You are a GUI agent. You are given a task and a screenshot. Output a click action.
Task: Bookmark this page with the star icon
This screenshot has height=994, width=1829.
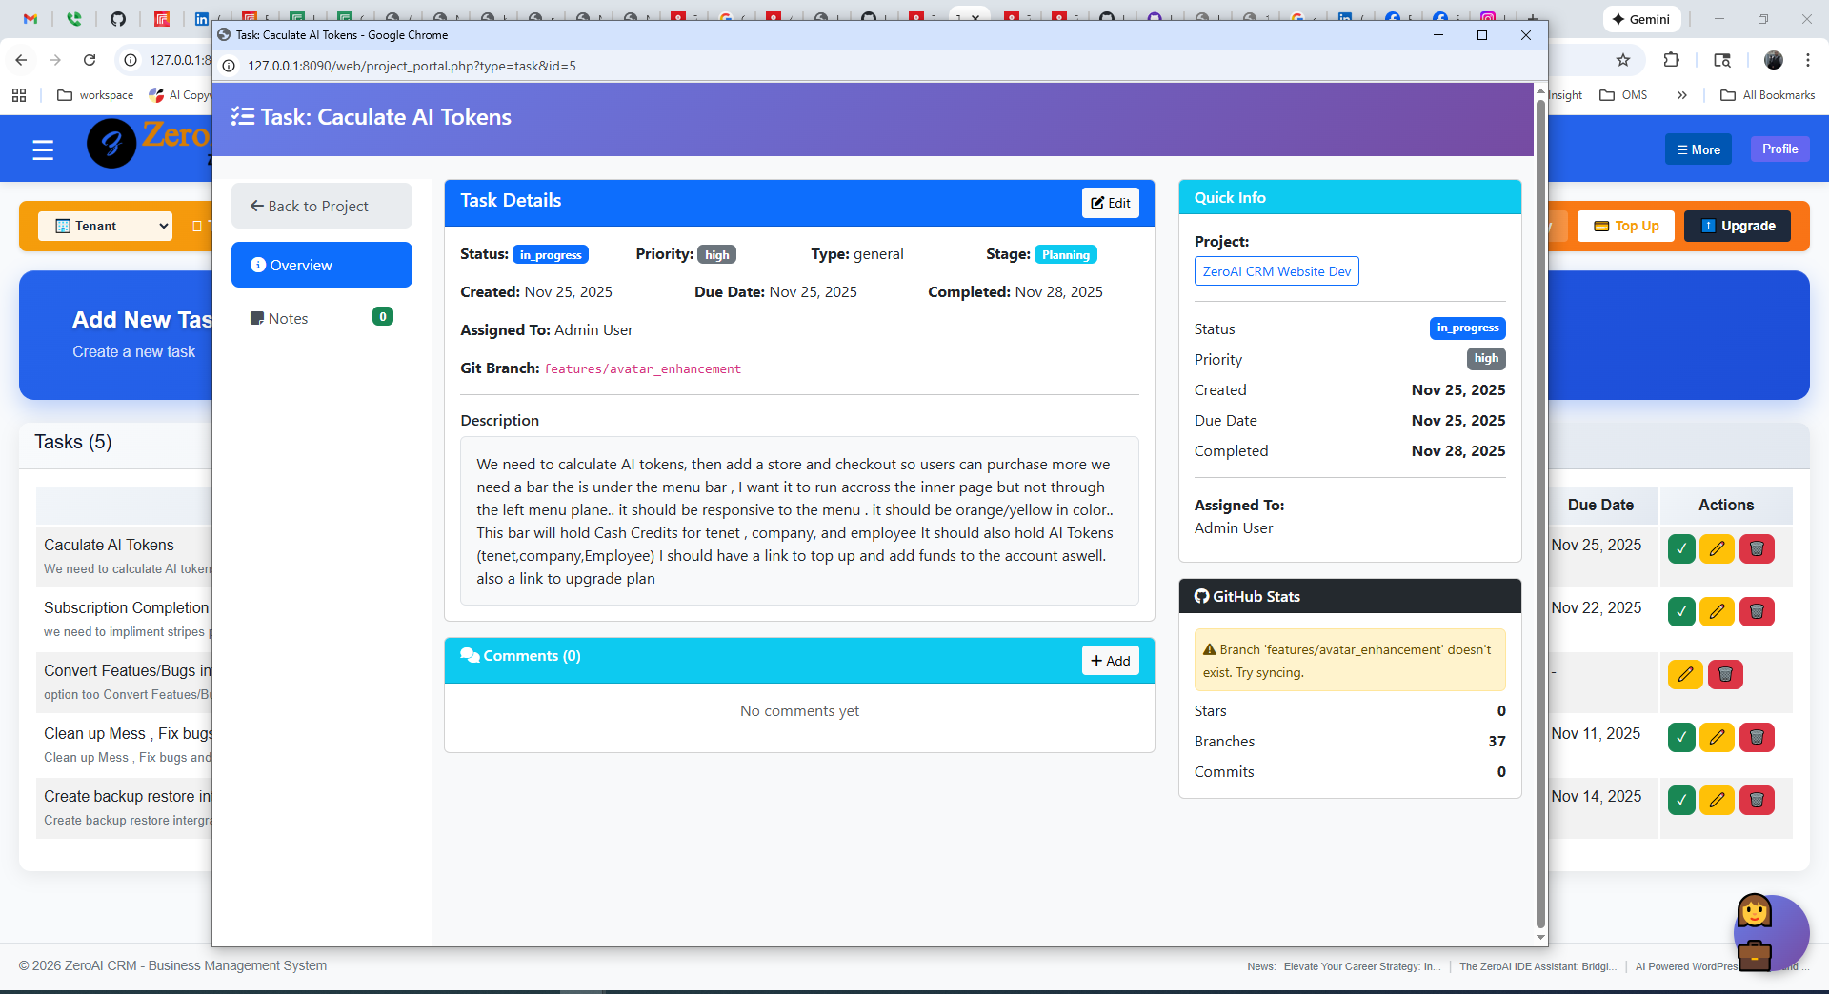click(1623, 60)
